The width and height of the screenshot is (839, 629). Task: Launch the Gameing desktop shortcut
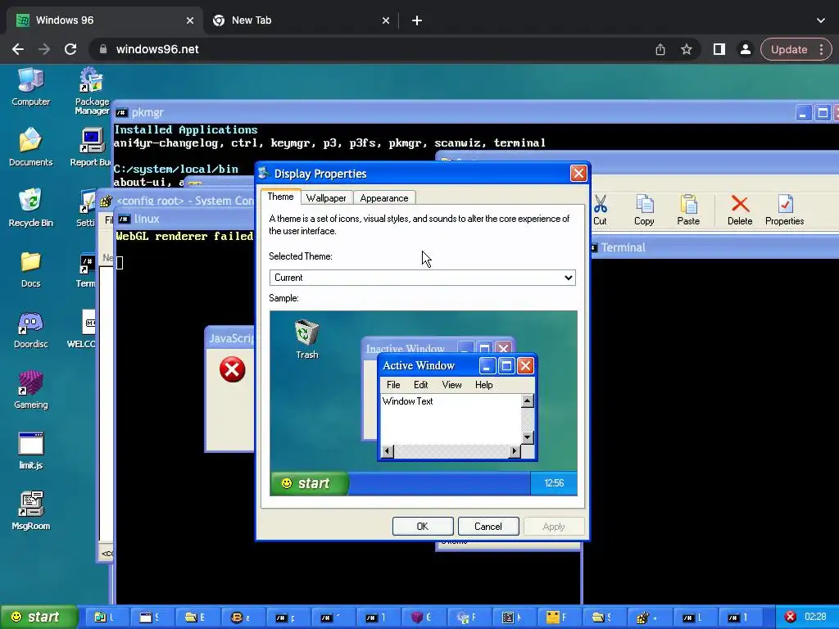pos(30,390)
